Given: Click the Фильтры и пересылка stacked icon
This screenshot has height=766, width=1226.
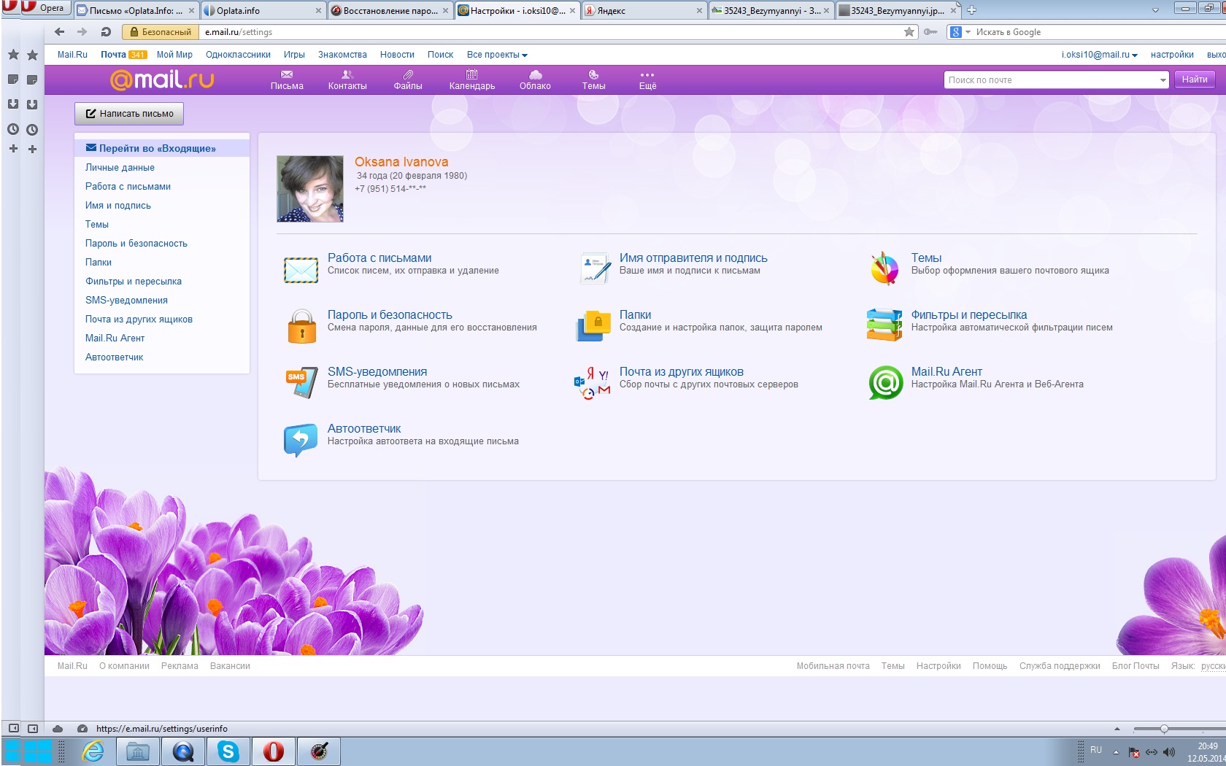Looking at the screenshot, I should pos(884,325).
